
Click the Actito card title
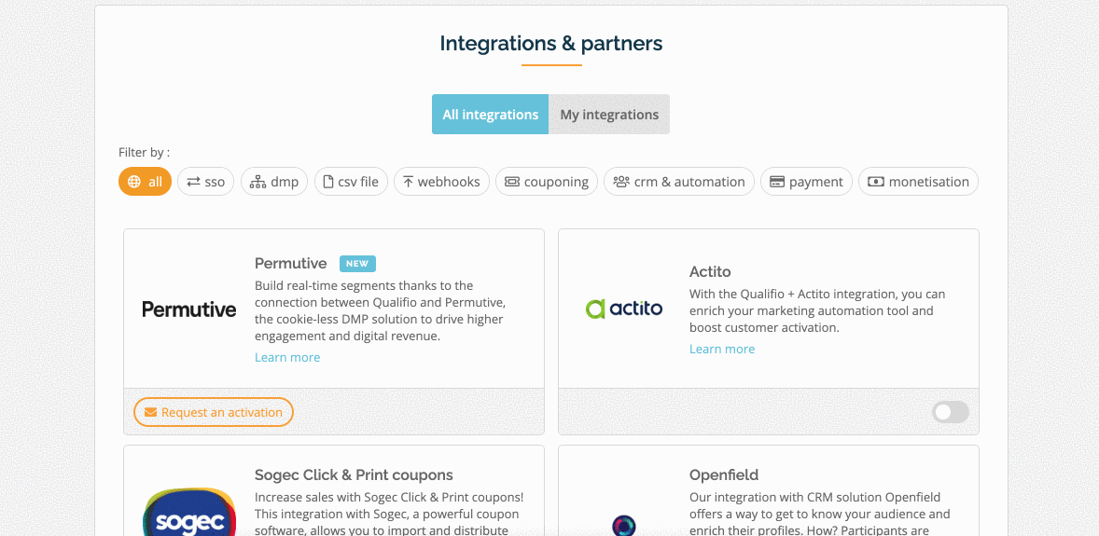(x=710, y=272)
